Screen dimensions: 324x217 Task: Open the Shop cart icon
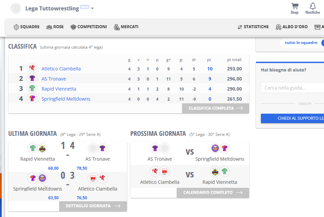pos(294,6)
